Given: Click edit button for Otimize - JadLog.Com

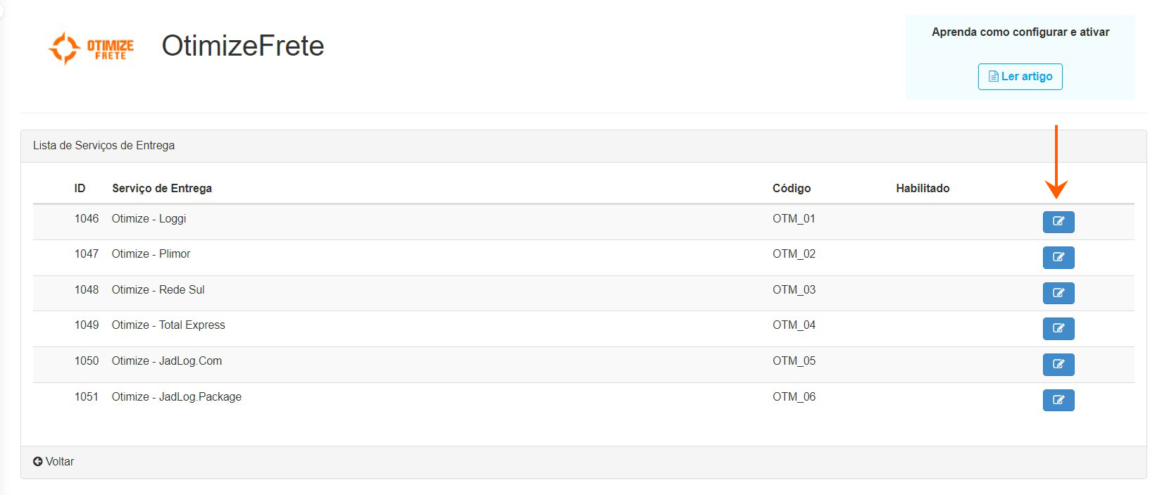Looking at the screenshot, I should [1058, 364].
